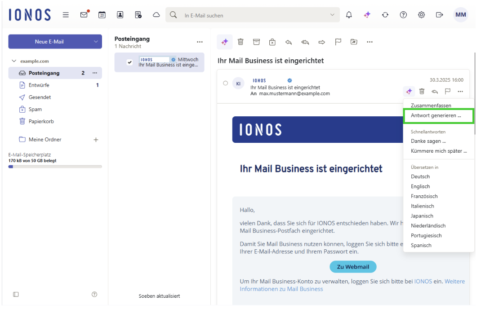The image size is (481, 309).
Task: Collapse the example.com account tree
Action: pyautogui.click(x=14, y=61)
